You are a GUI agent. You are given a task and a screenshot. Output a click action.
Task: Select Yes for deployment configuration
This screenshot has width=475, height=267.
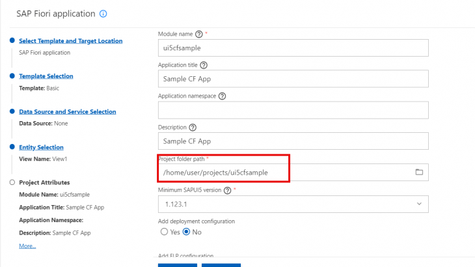pyautogui.click(x=164, y=232)
